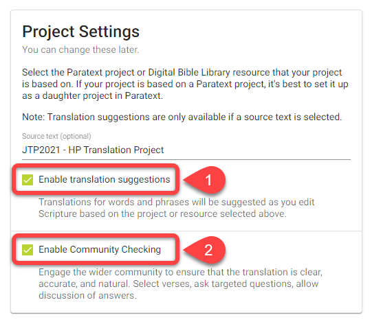This screenshot has height=322, width=372.
Task: Untick the Enable Community Checking checkbox
Action: tap(28, 250)
